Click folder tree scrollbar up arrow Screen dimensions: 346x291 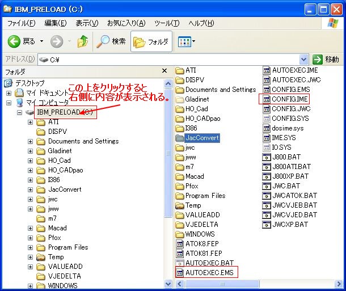(168, 83)
